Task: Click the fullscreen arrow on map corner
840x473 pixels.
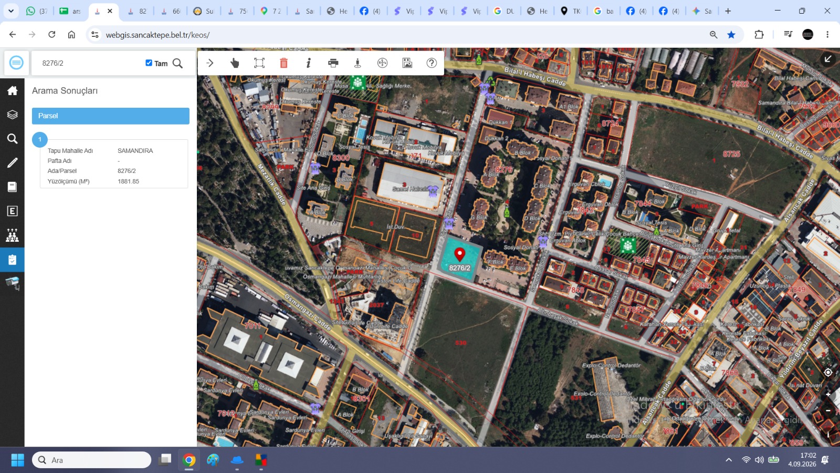Action: pos(828,59)
